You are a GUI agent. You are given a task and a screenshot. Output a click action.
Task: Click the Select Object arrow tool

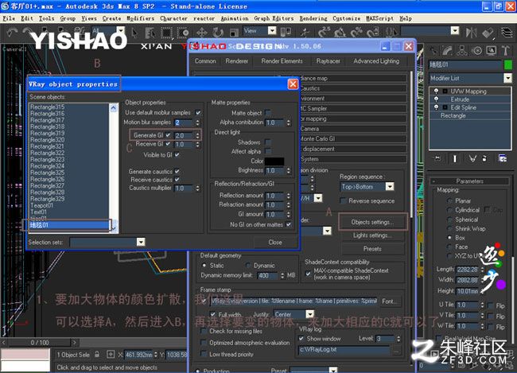click(x=134, y=33)
